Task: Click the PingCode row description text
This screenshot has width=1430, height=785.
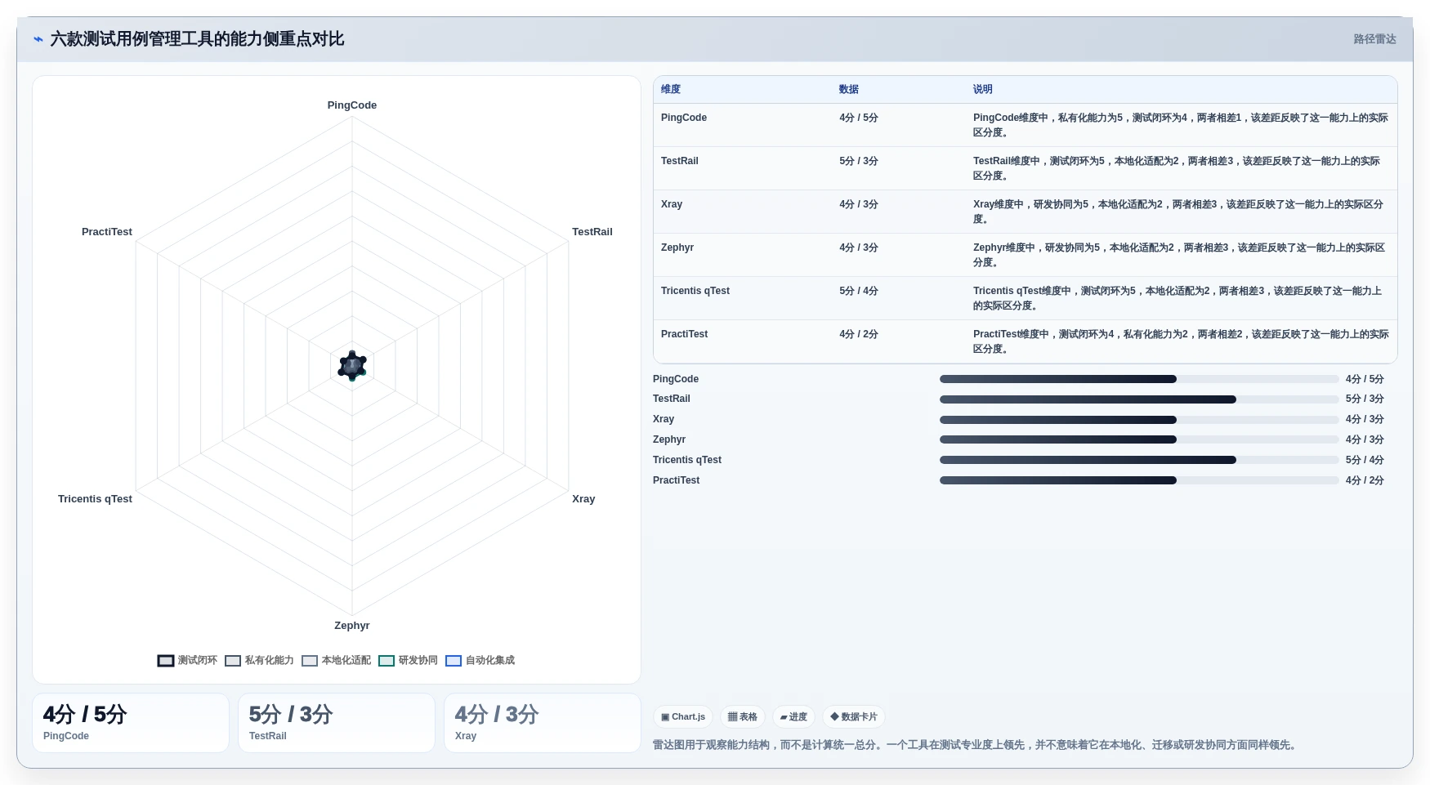Action: 1181,125
